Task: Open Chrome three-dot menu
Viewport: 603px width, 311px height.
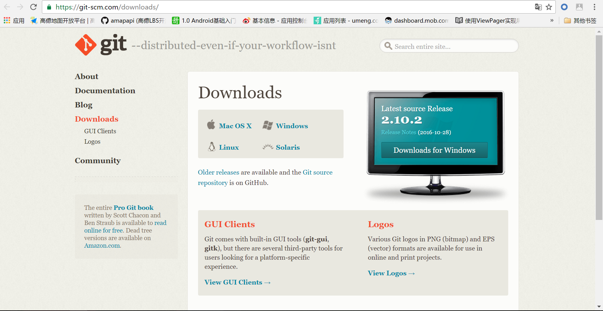Action: pos(594,7)
